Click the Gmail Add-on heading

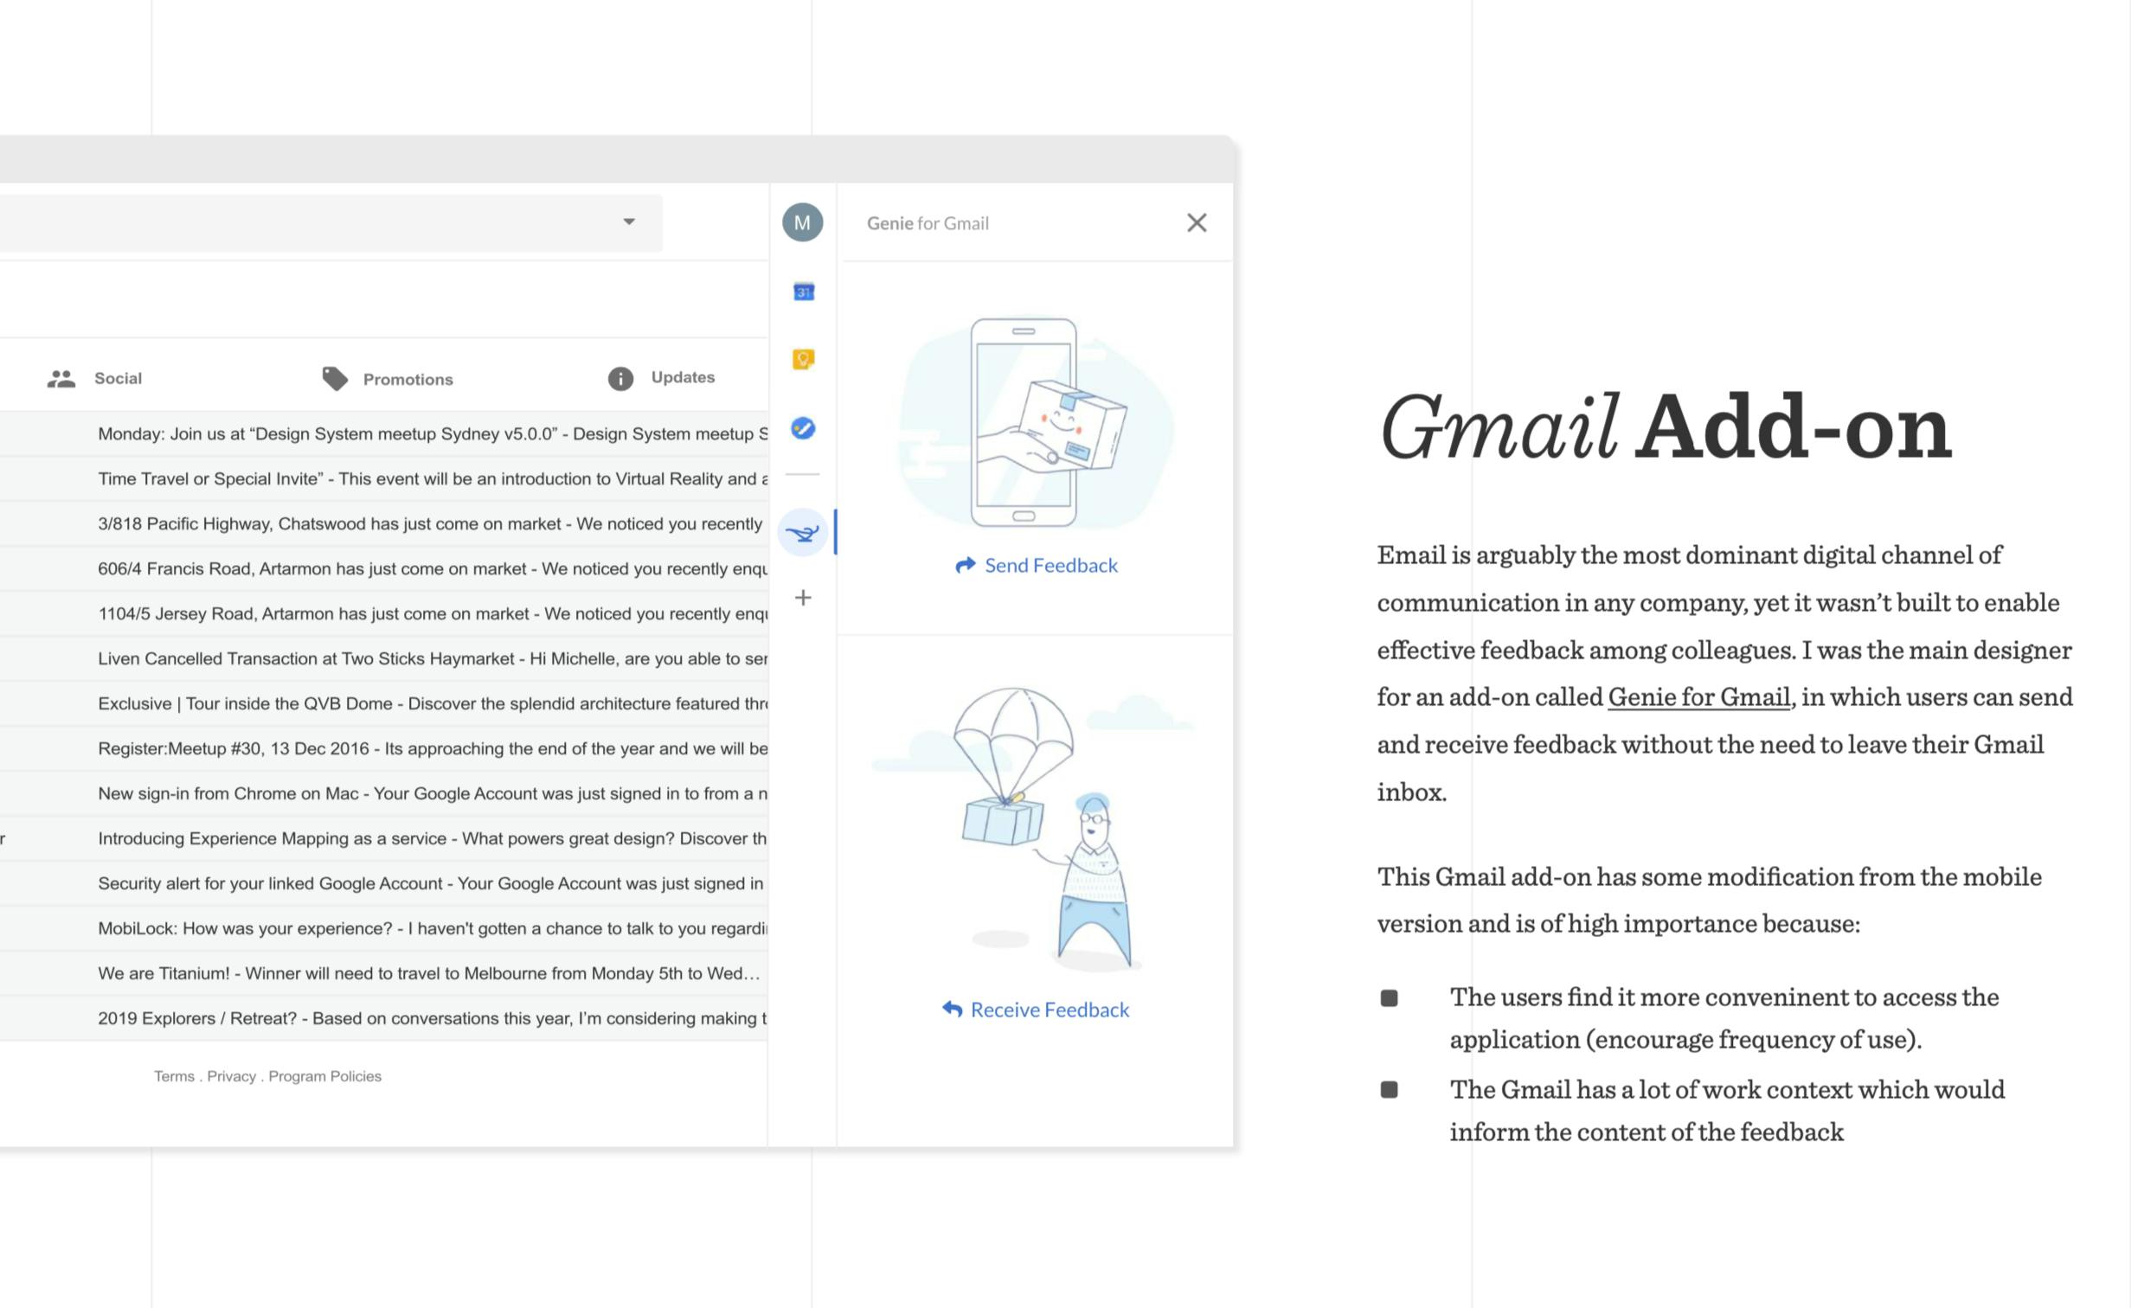click(x=1666, y=427)
